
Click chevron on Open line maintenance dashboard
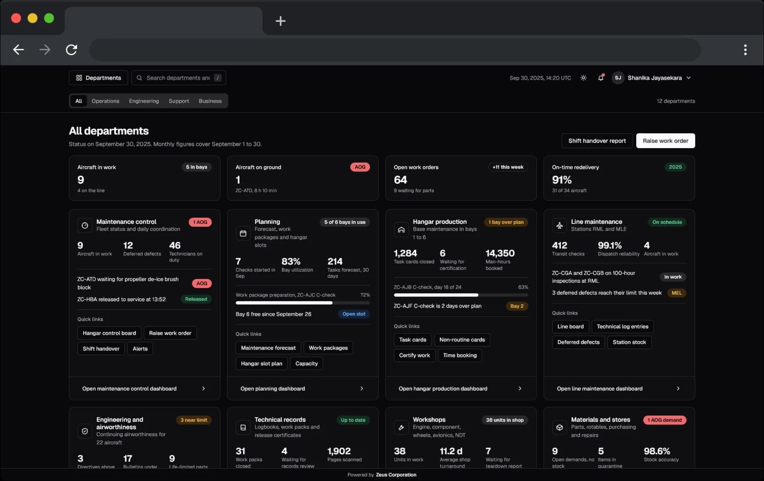coord(678,389)
